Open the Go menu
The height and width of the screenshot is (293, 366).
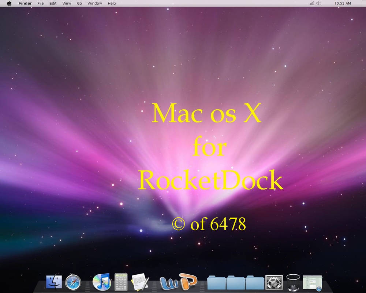pyautogui.click(x=79, y=3)
